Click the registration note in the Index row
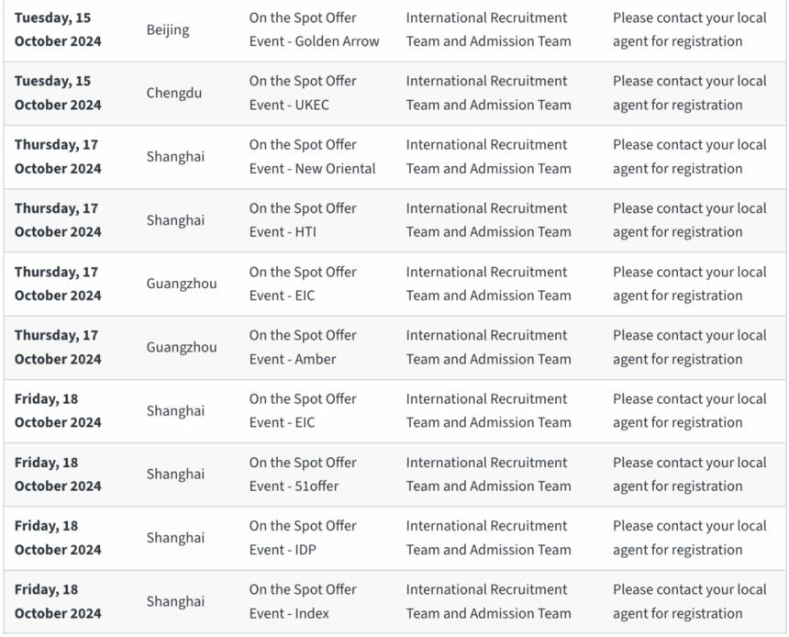The width and height of the screenshot is (789, 637). [x=689, y=601]
